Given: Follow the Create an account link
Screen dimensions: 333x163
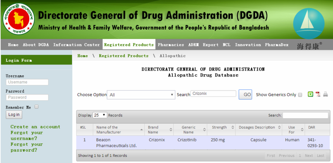Looking at the screenshot, I should click(x=35, y=127).
